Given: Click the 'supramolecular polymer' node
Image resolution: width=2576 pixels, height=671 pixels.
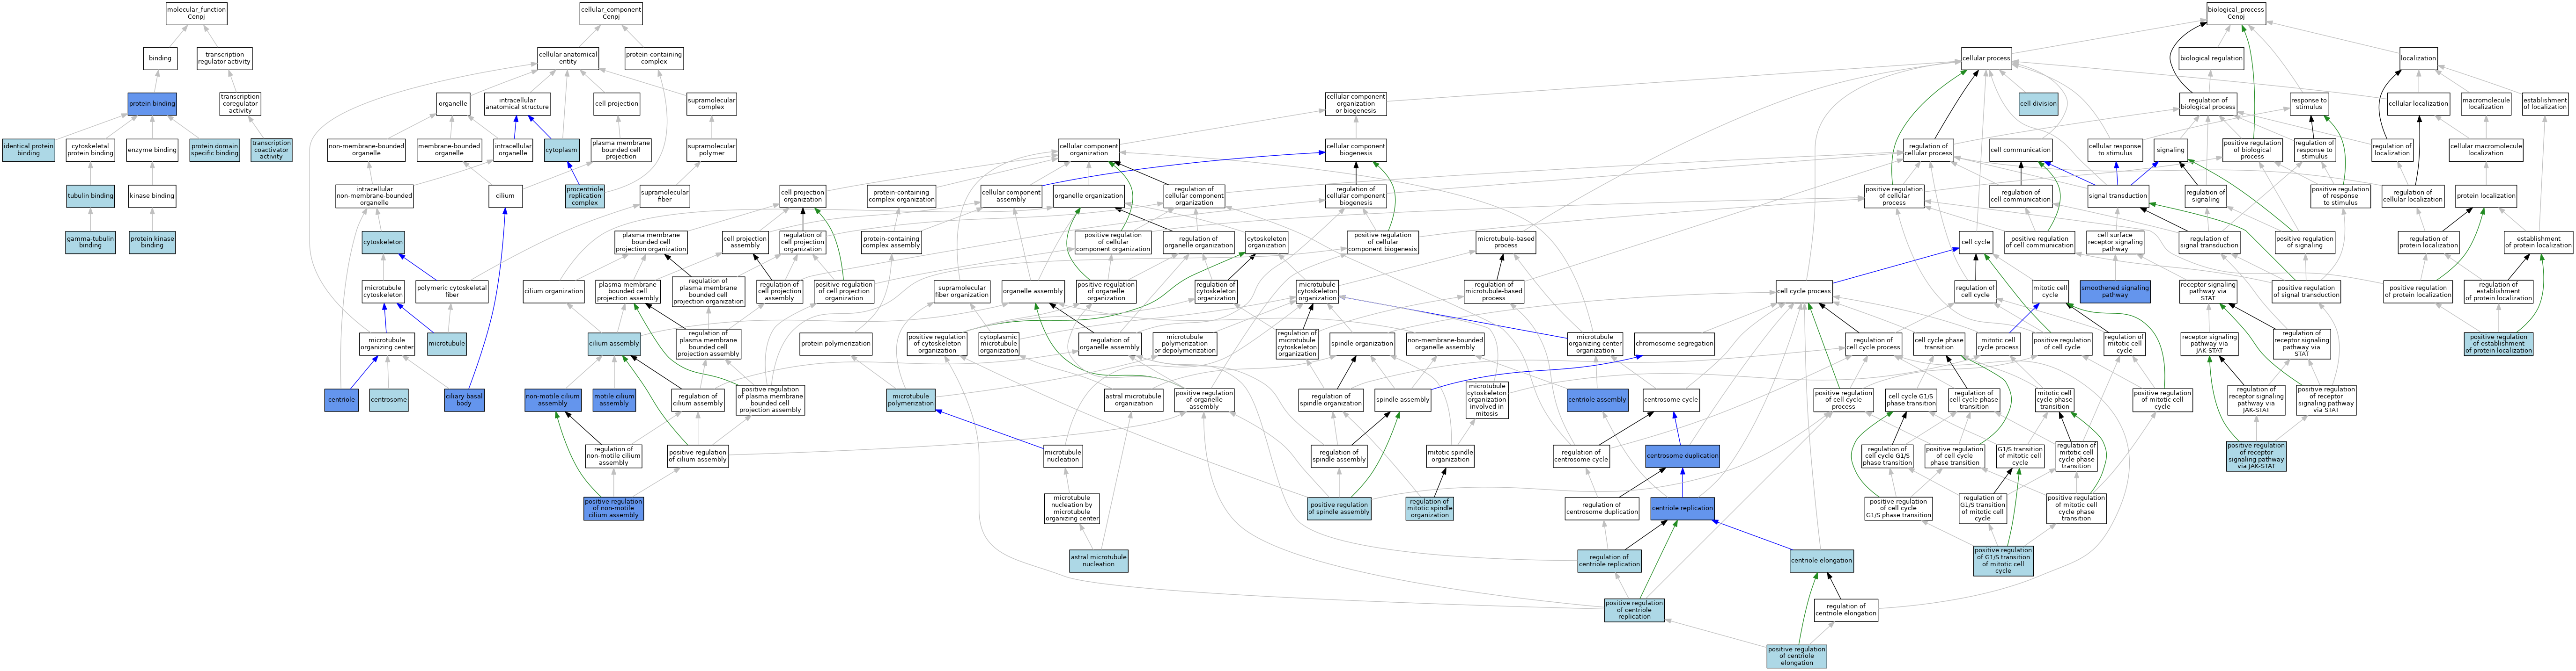Looking at the screenshot, I should [712, 150].
